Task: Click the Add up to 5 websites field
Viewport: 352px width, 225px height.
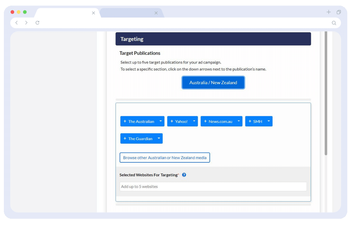Action: [213, 186]
